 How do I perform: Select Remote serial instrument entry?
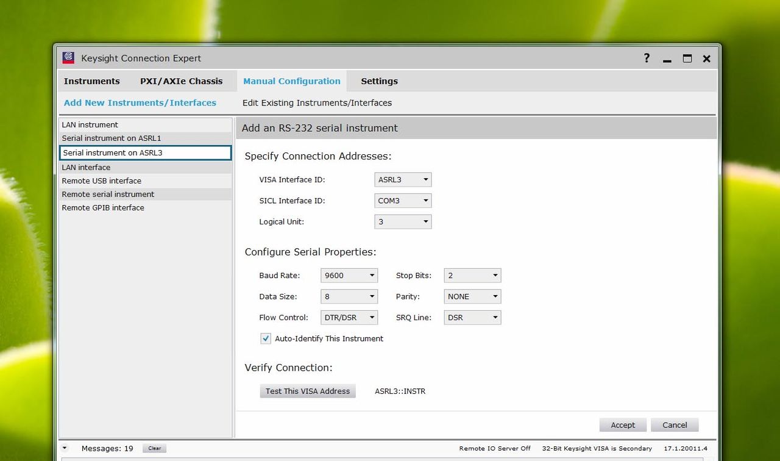click(x=145, y=194)
